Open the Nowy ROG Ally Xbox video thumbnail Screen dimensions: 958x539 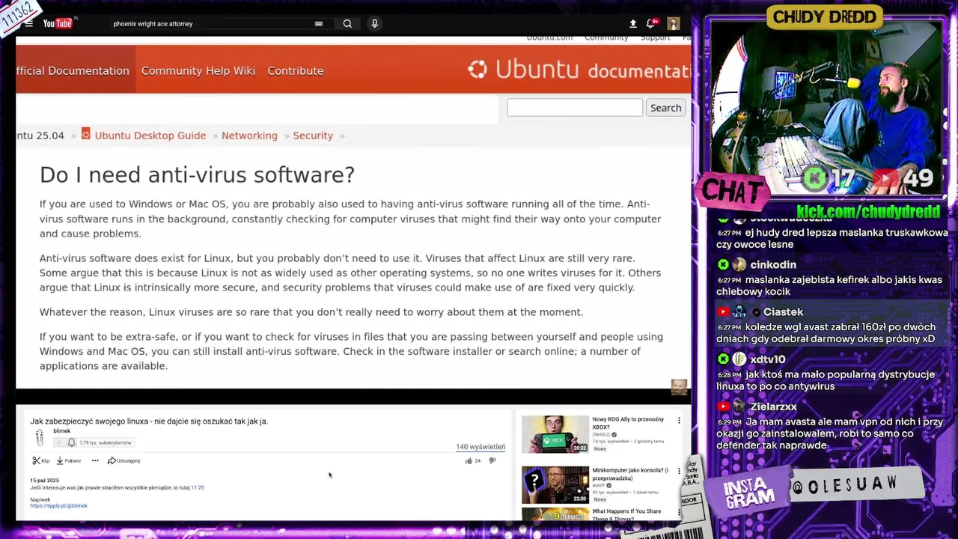pyautogui.click(x=555, y=434)
